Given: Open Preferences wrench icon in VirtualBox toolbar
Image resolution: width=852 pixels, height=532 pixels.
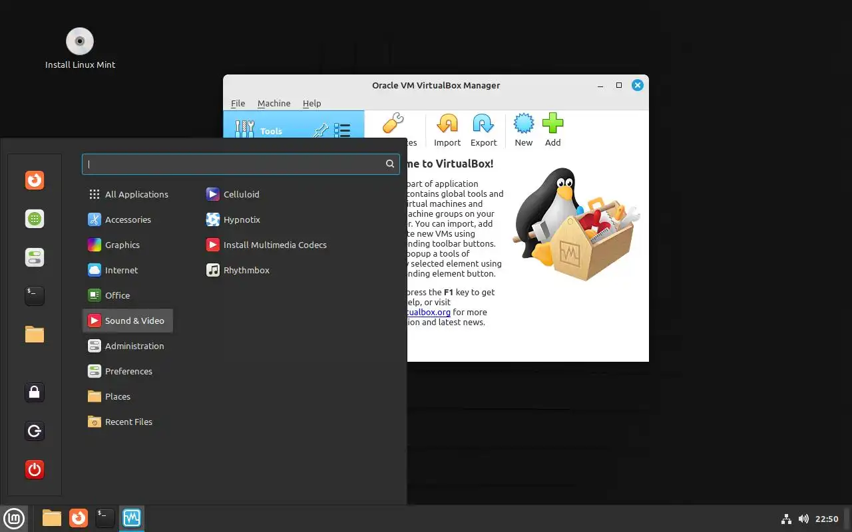Looking at the screenshot, I should 393,124.
